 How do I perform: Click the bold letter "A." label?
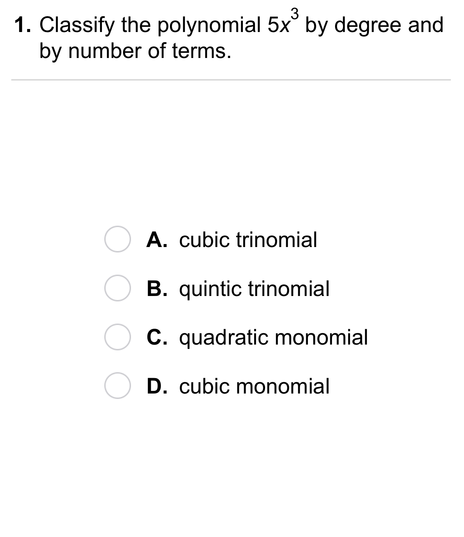(x=157, y=240)
